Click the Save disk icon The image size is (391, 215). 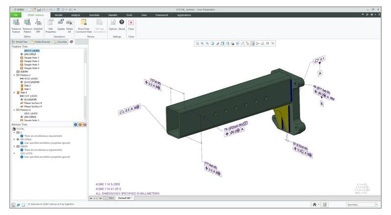pyautogui.click(x=39, y=9)
